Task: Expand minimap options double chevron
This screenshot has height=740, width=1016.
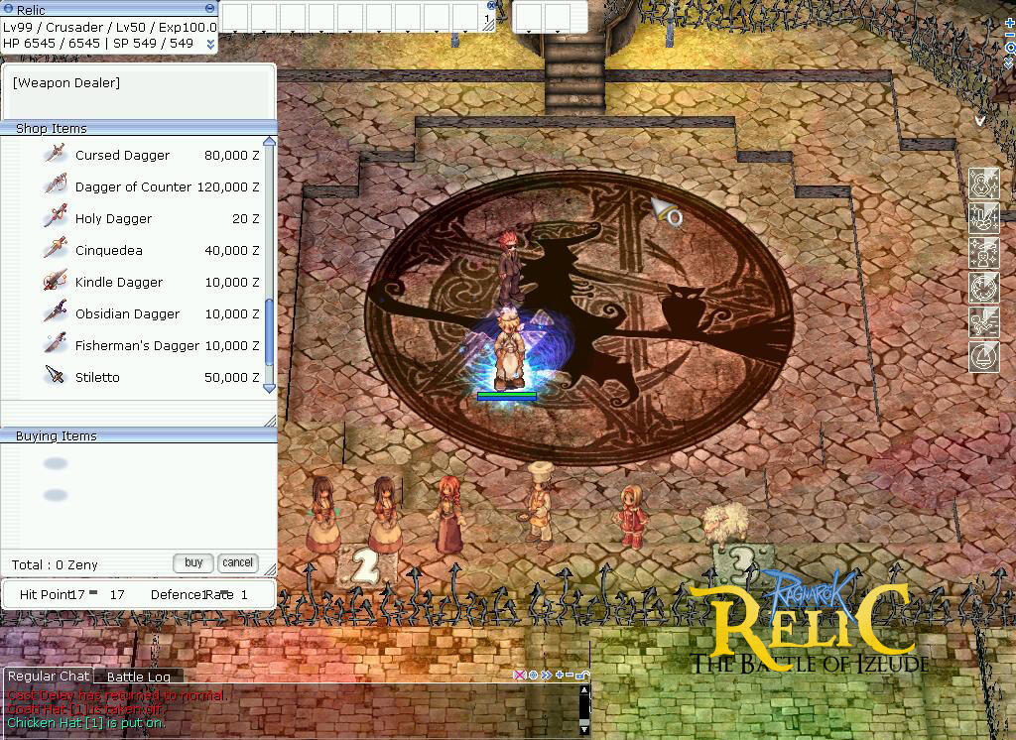Action: tap(1009, 62)
